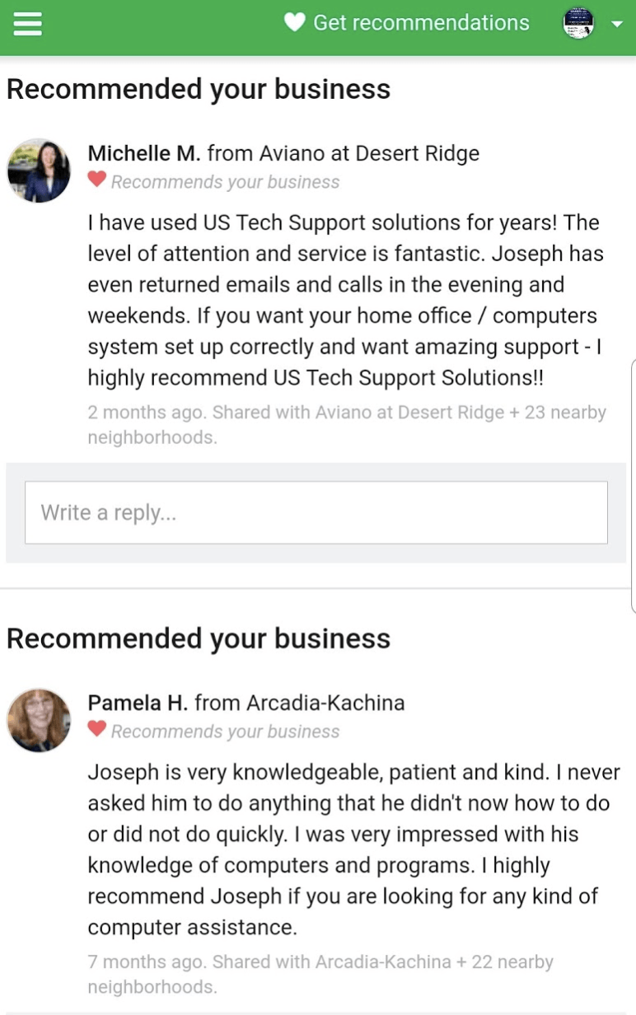Screen dimensions: 636x1015
Task: Select Michelle's 'Recommends your business' label
Action: coord(225,182)
